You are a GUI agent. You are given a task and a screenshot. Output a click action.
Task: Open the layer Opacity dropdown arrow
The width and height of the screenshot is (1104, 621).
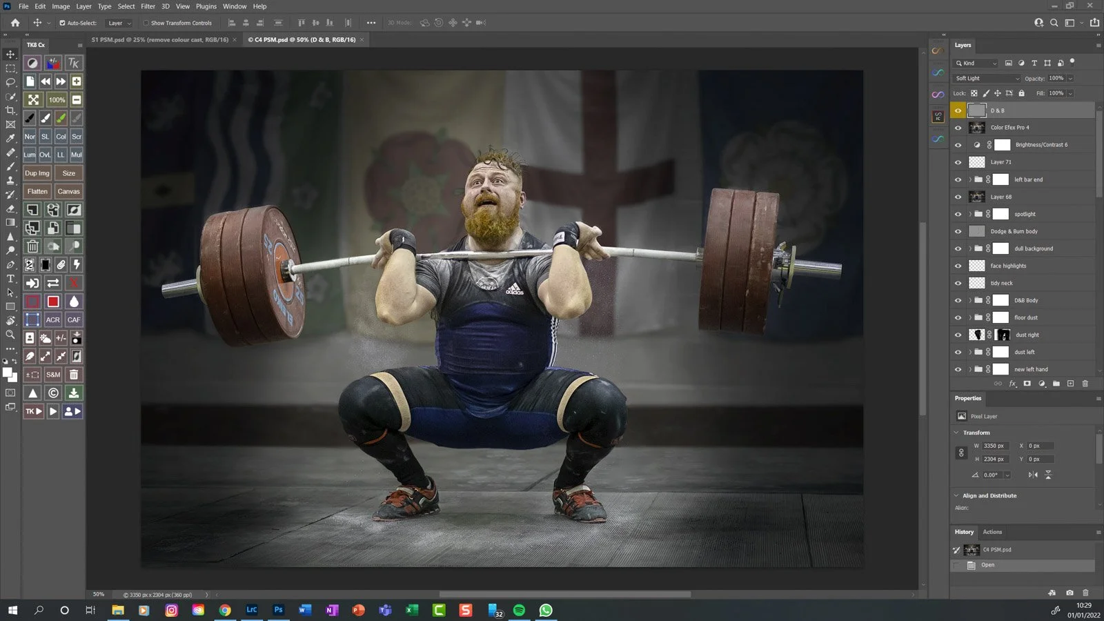1070,79
